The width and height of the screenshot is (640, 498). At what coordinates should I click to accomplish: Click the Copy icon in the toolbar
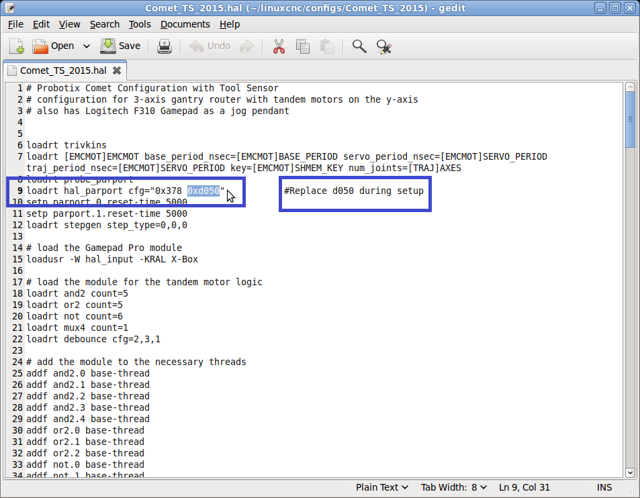point(303,46)
